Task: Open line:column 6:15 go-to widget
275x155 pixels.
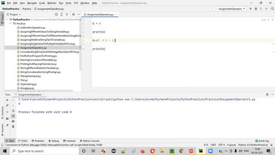Action: [x=206, y=145]
